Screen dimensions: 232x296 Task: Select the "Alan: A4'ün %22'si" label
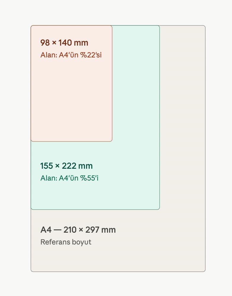(71, 55)
